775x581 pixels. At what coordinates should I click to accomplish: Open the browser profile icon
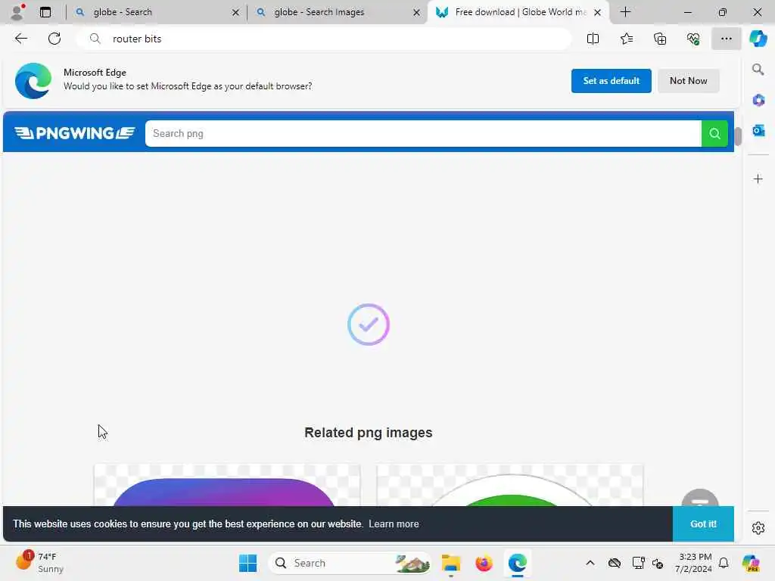[17, 12]
